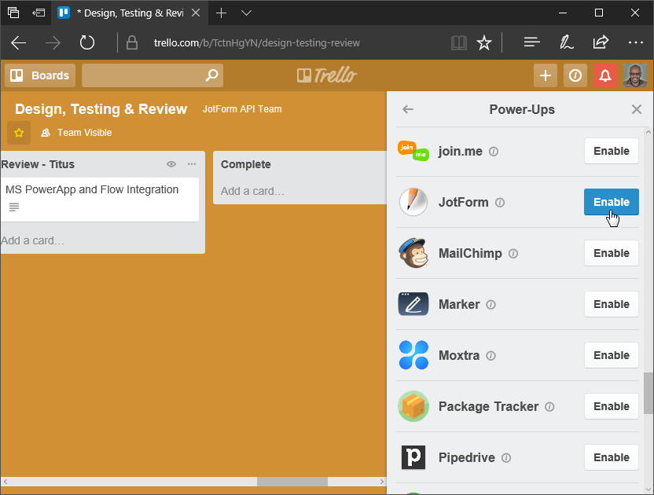Enable the Moxtra Power-Up
This screenshot has width=654, height=495.
pos(612,355)
